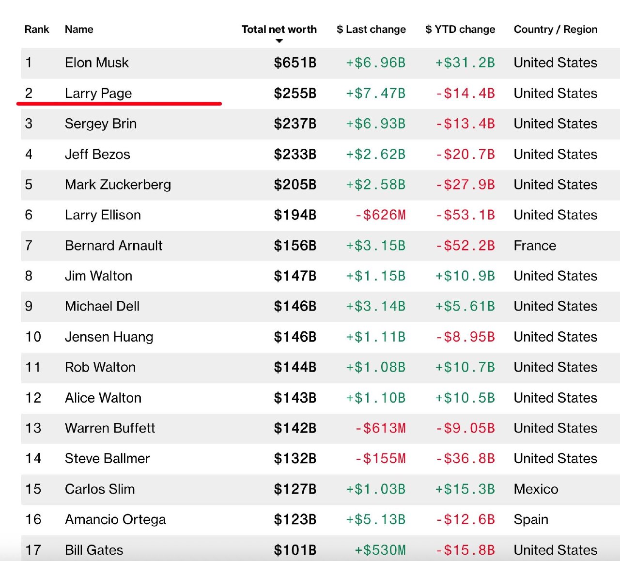Open Elon Musk's profile
620x561 pixels.
97,62
